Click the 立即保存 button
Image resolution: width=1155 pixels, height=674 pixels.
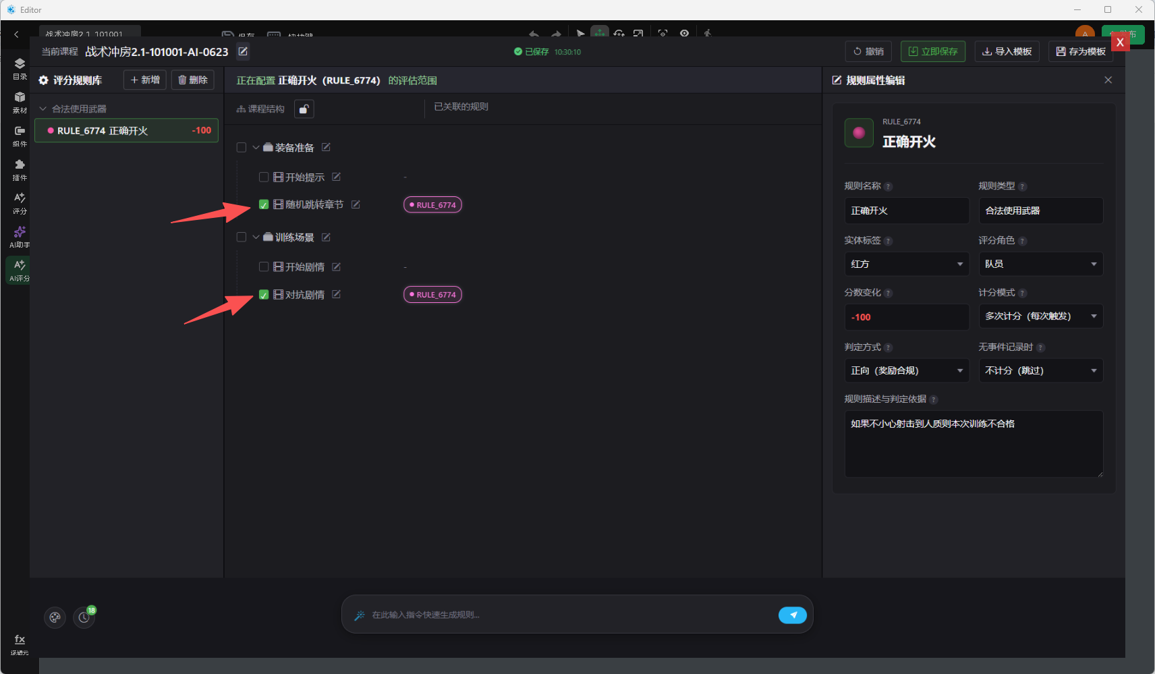coord(933,51)
